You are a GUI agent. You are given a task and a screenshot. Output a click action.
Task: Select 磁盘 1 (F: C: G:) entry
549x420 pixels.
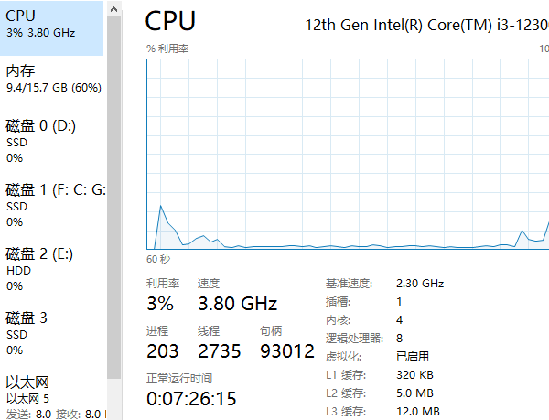[x=51, y=205]
